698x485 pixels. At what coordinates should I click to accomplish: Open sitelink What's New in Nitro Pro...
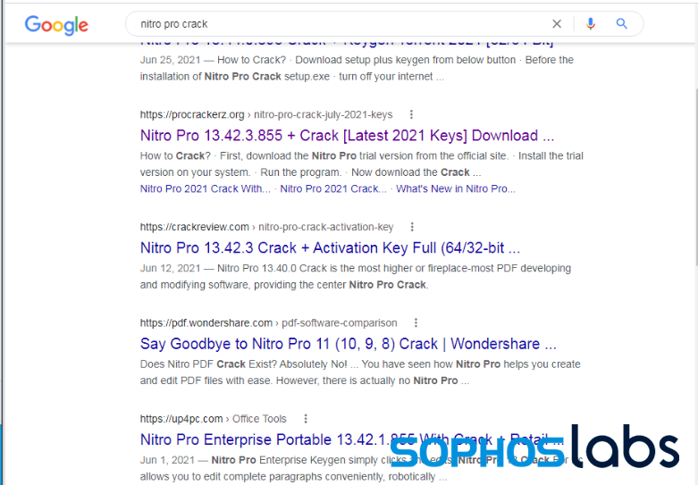(x=456, y=188)
